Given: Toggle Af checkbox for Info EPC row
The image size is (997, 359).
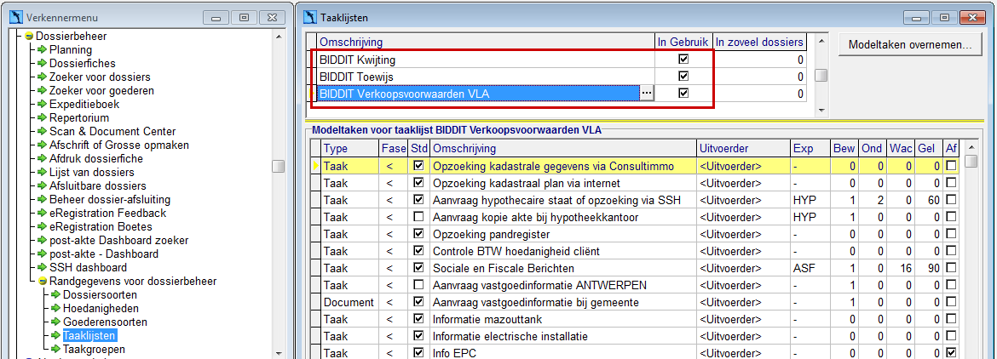Looking at the screenshot, I should [x=950, y=352].
